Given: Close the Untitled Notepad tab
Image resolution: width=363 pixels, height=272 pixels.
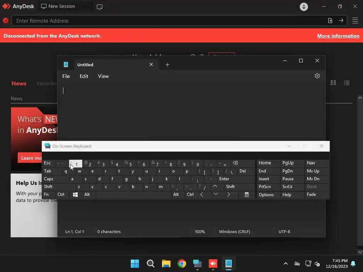Looking at the screenshot, I should click(151, 64).
